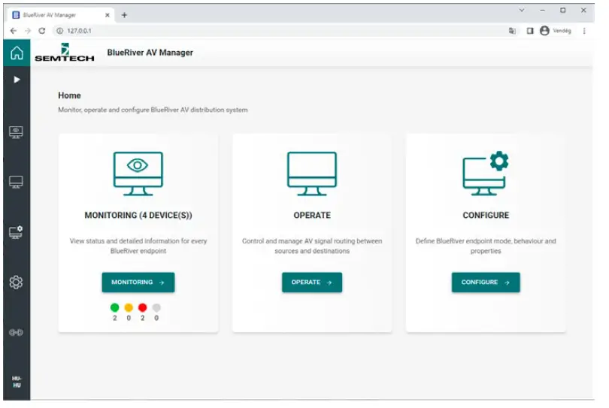Viewport: 609px width, 408px height.
Task: Click the OPERATE card heading
Action: click(x=314, y=216)
